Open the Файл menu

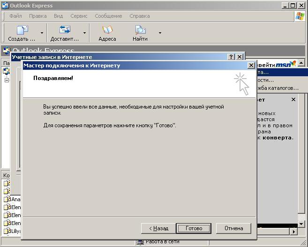click(15, 16)
